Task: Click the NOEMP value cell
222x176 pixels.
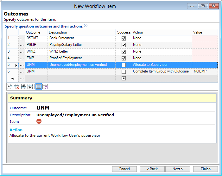Action: [205, 72]
